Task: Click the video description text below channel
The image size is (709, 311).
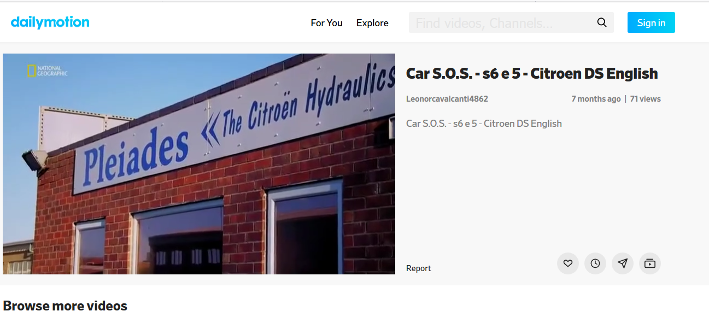Action: [x=484, y=124]
